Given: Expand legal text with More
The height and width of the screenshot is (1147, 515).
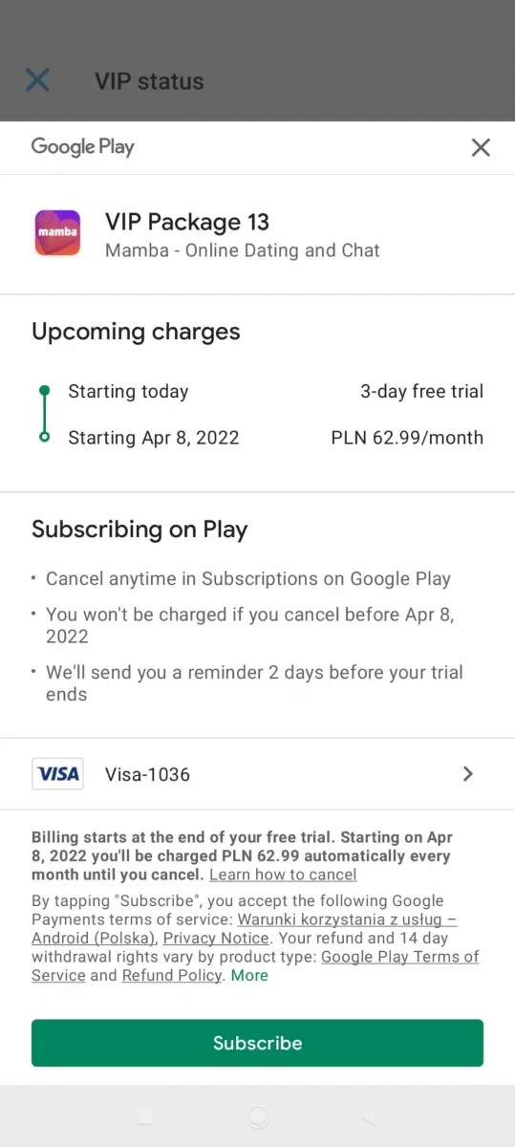Looking at the screenshot, I should pos(249,976).
